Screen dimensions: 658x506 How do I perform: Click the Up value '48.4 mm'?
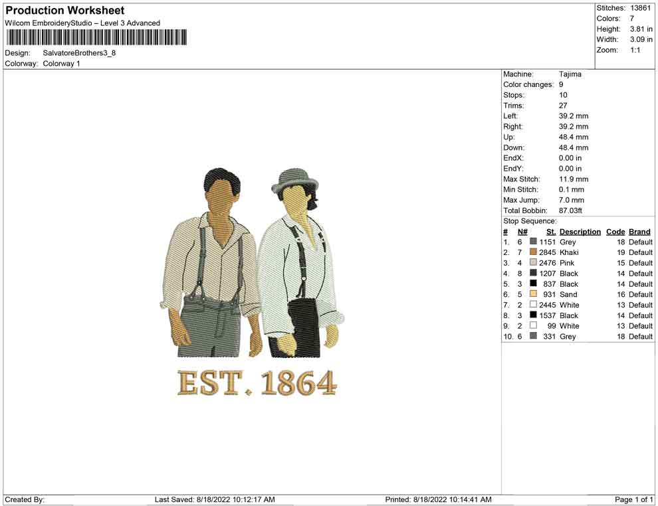[x=573, y=137]
